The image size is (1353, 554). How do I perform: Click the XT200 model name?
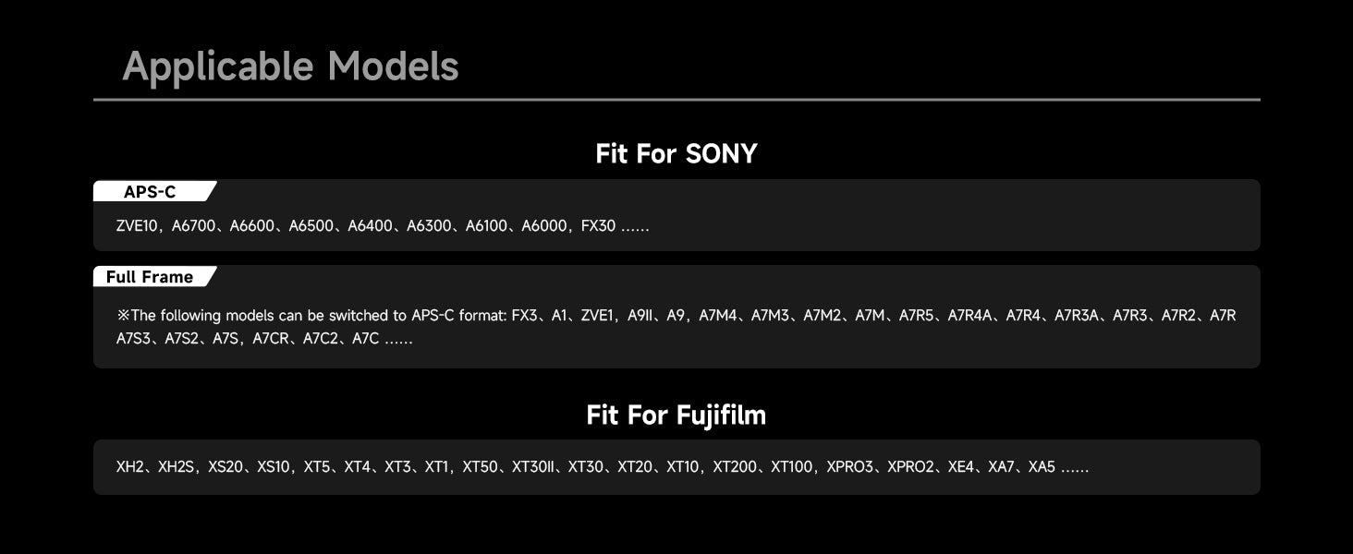736,467
